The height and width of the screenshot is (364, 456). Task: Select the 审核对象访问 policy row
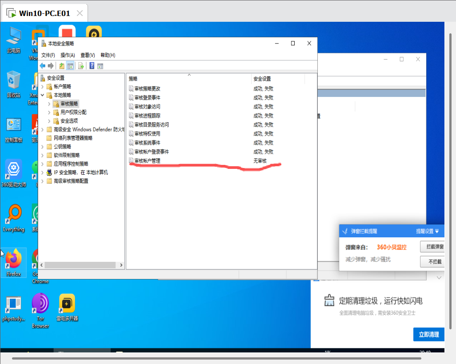(216, 107)
